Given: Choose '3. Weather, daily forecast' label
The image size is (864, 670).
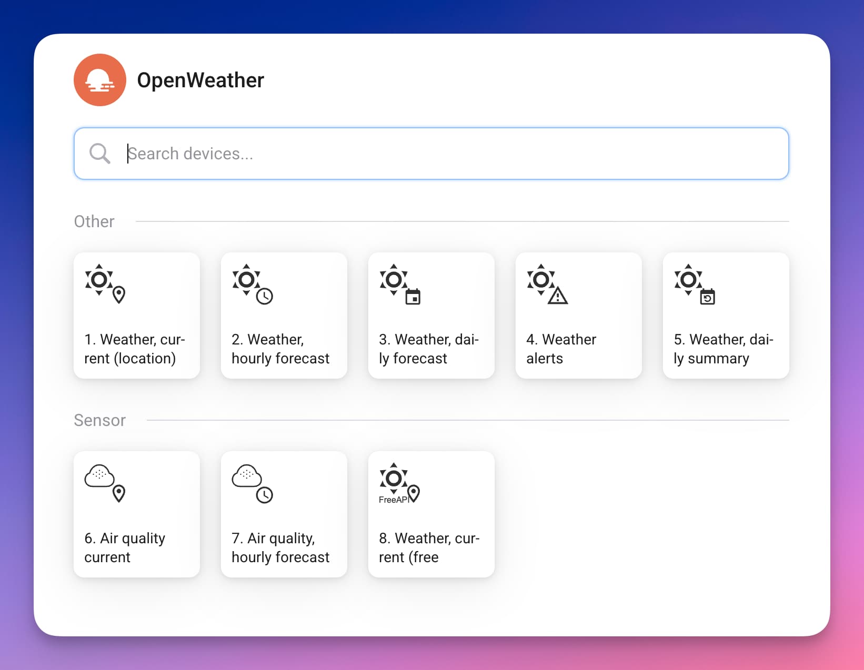Looking at the screenshot, I should [x=429, y=349].
